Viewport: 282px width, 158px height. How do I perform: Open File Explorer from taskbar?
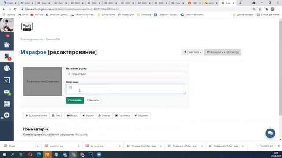tap(47, 154)
